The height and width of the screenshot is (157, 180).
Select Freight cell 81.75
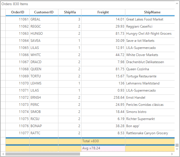coord(103,70)
